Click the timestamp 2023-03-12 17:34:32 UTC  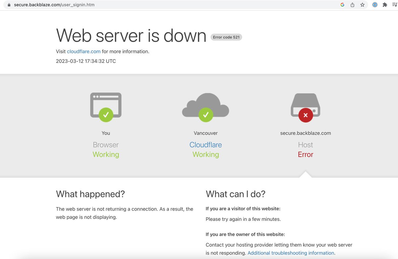pos(86,61)
